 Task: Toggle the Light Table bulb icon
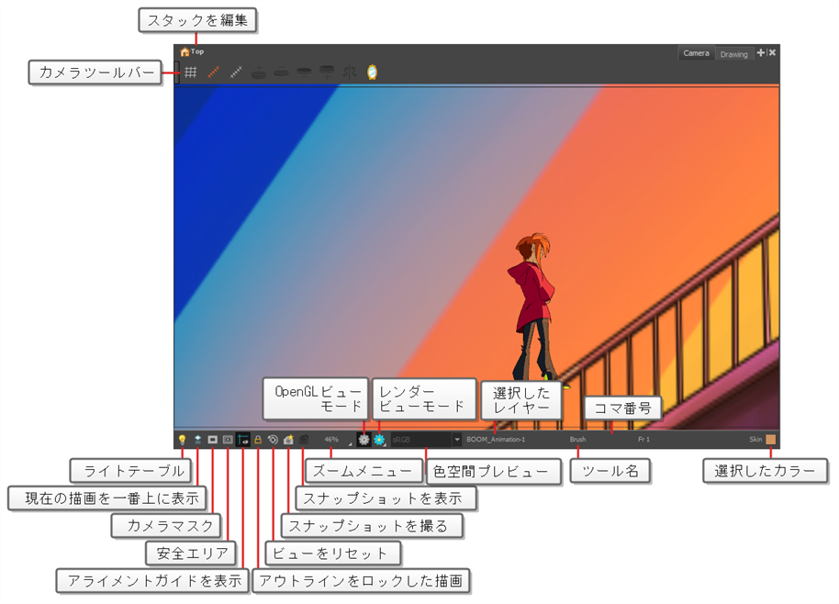point(182,440)
